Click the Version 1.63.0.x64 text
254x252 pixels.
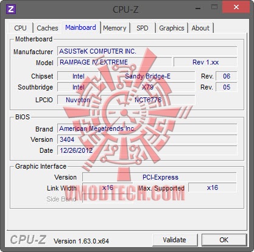coord(81,241)
